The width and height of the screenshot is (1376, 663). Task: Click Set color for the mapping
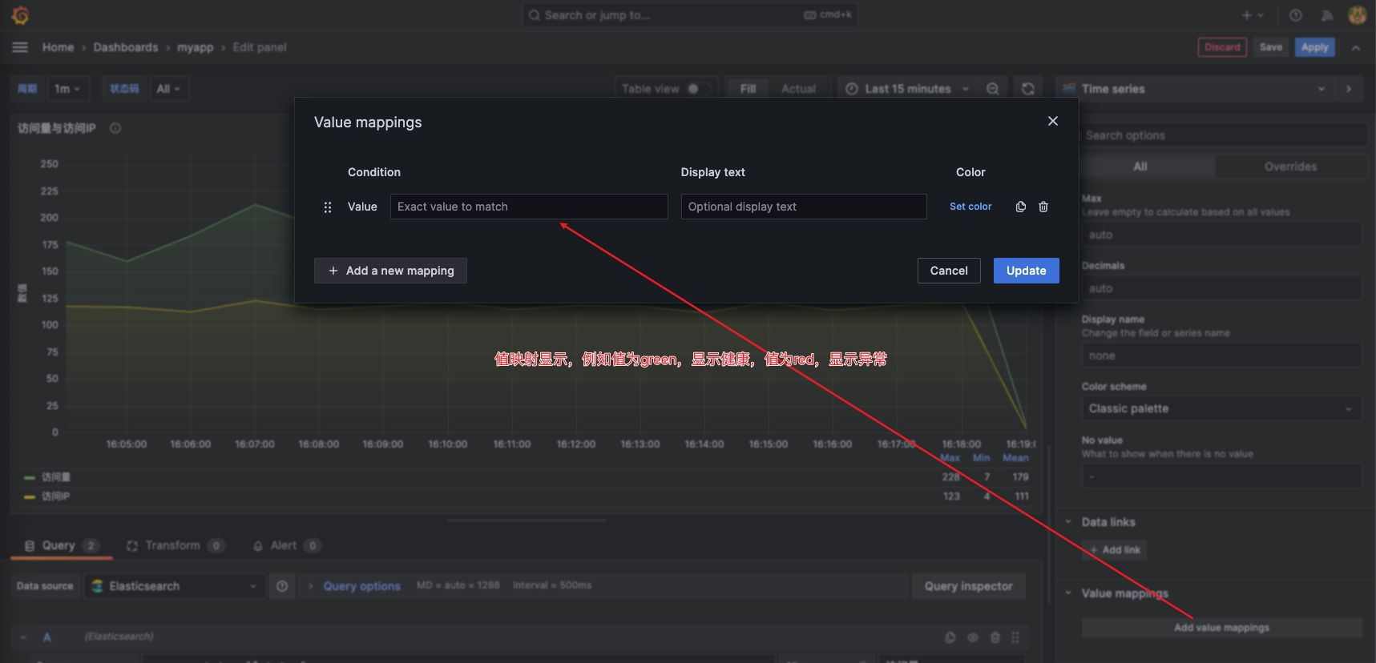click(970, 207)
